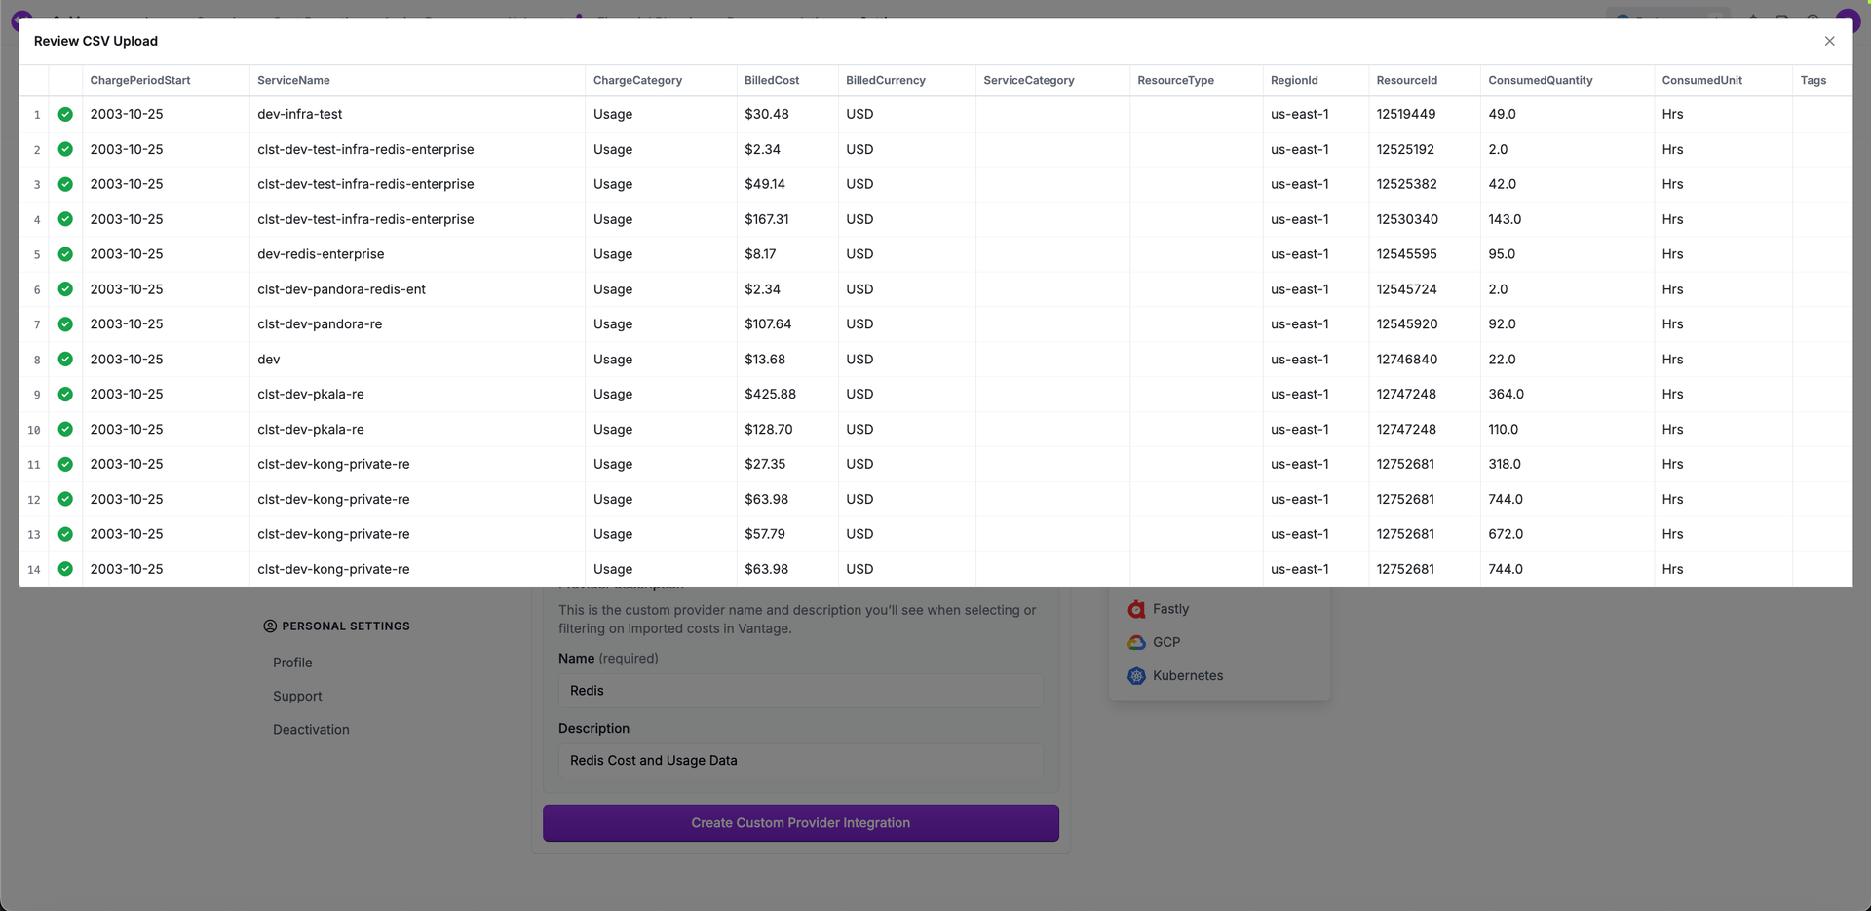Select the $425.88 billed cost cell
Image resolution: width=1871 pixels, height=911 pixels.
(x=770, y=395)
